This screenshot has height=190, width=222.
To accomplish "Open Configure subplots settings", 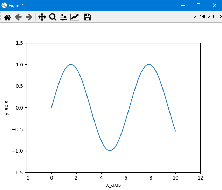I will [x=64, y=17].
